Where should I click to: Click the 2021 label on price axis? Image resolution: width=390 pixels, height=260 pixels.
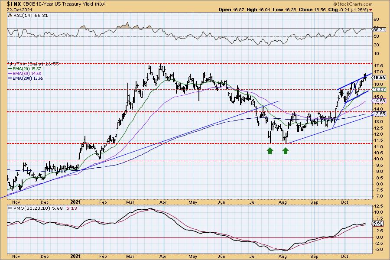tap(75, 202)
